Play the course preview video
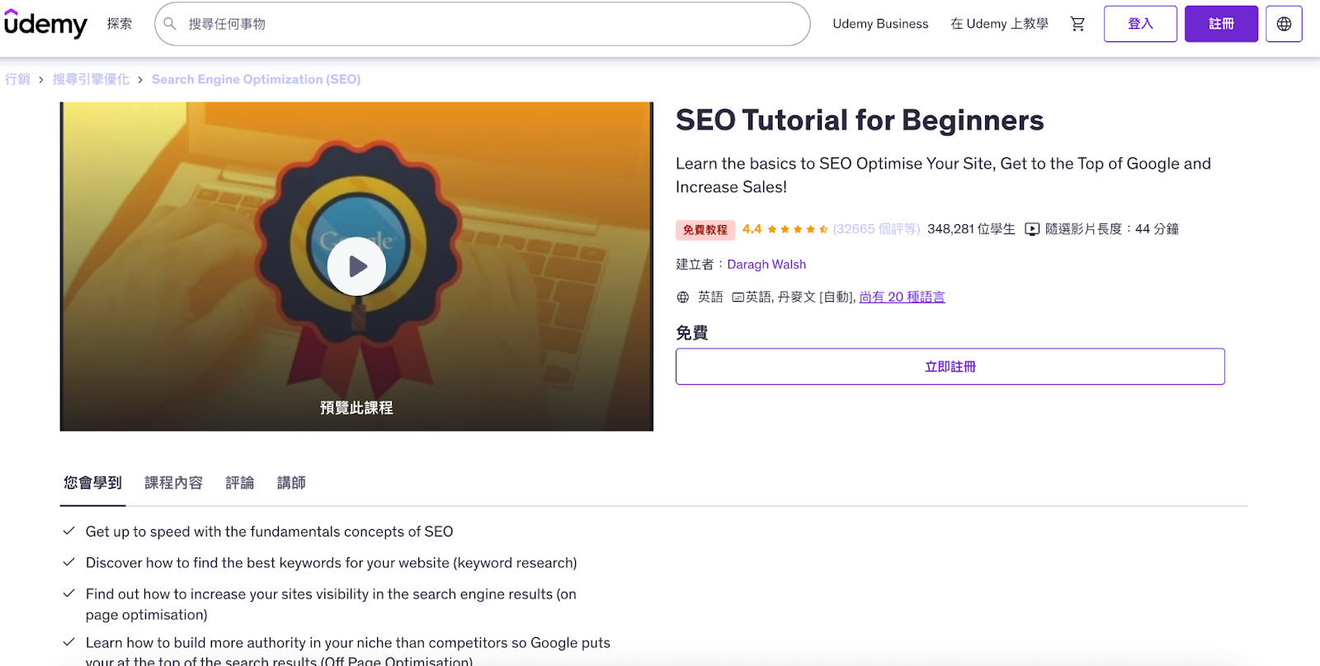 [356, 266]
